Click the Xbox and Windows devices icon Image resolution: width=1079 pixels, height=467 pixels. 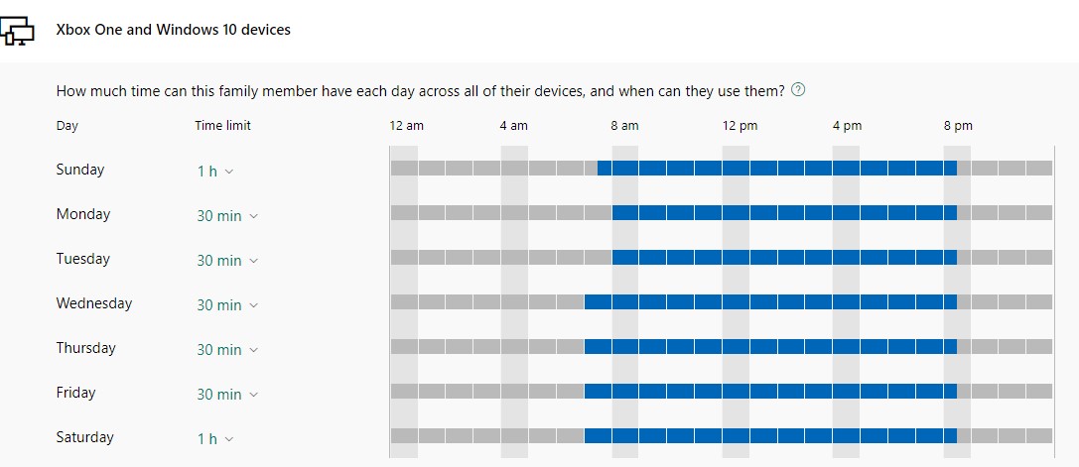[17, 30]
